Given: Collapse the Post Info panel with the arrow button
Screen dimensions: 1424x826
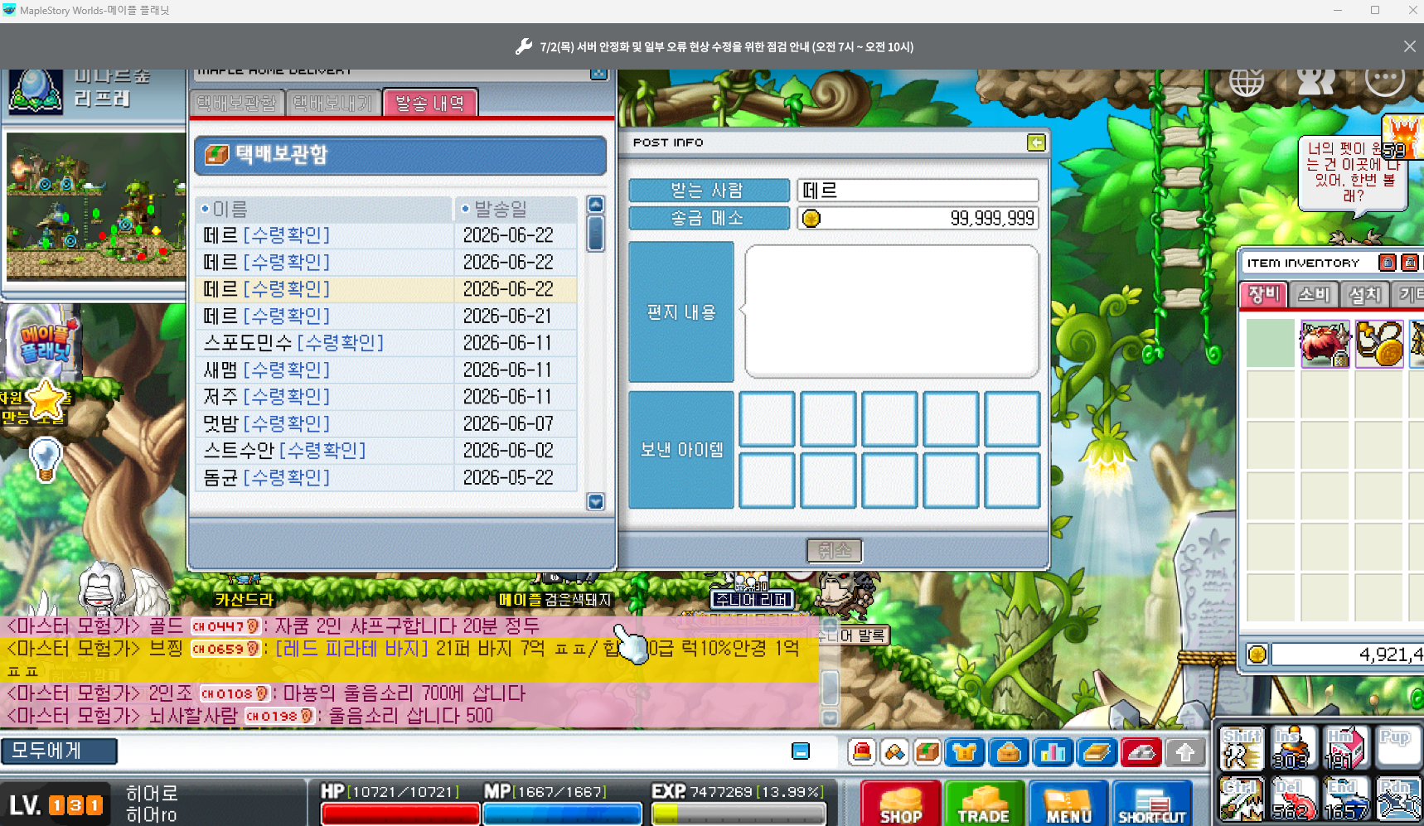Looking at the screenshot, I should click(1036, 142).
